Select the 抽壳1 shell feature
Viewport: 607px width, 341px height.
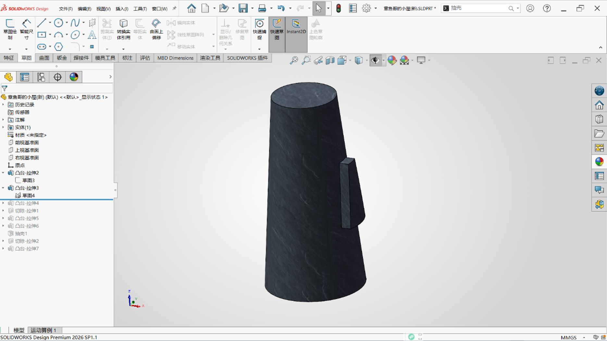21,233
